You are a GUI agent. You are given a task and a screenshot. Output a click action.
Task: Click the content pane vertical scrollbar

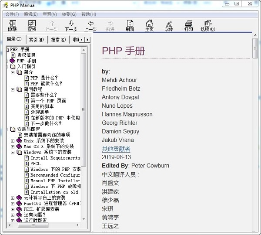click(255, 131)
